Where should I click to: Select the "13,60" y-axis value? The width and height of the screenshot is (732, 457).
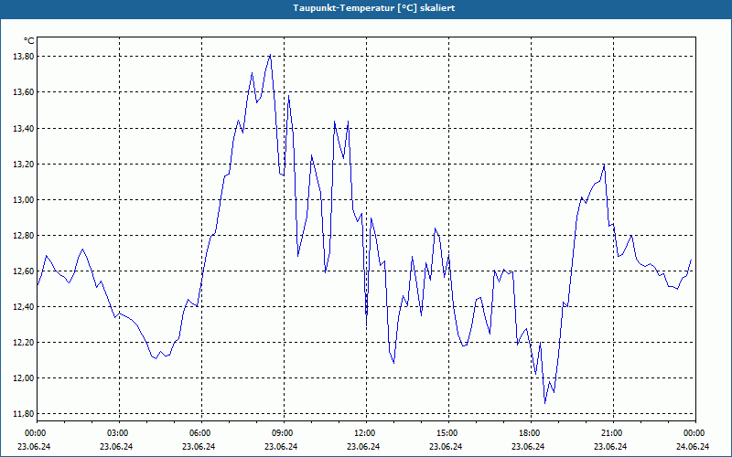[24, 92]
